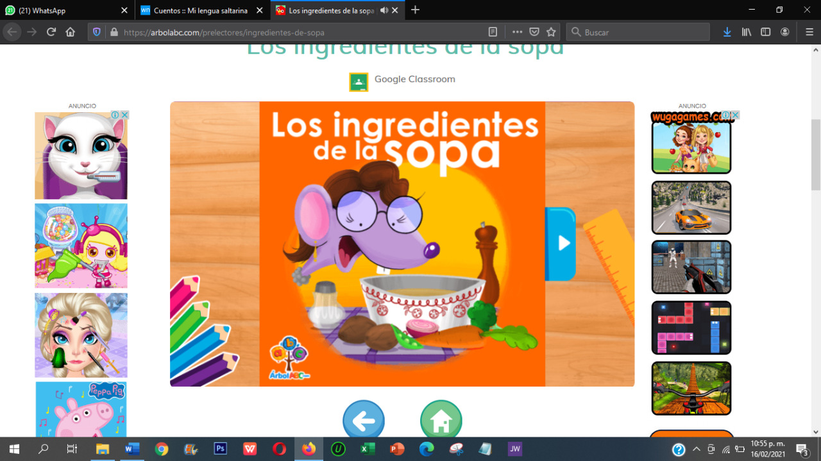Toggle the Firefox sidebar view
The image size is (821, 461).
click(x=765, y=32)
